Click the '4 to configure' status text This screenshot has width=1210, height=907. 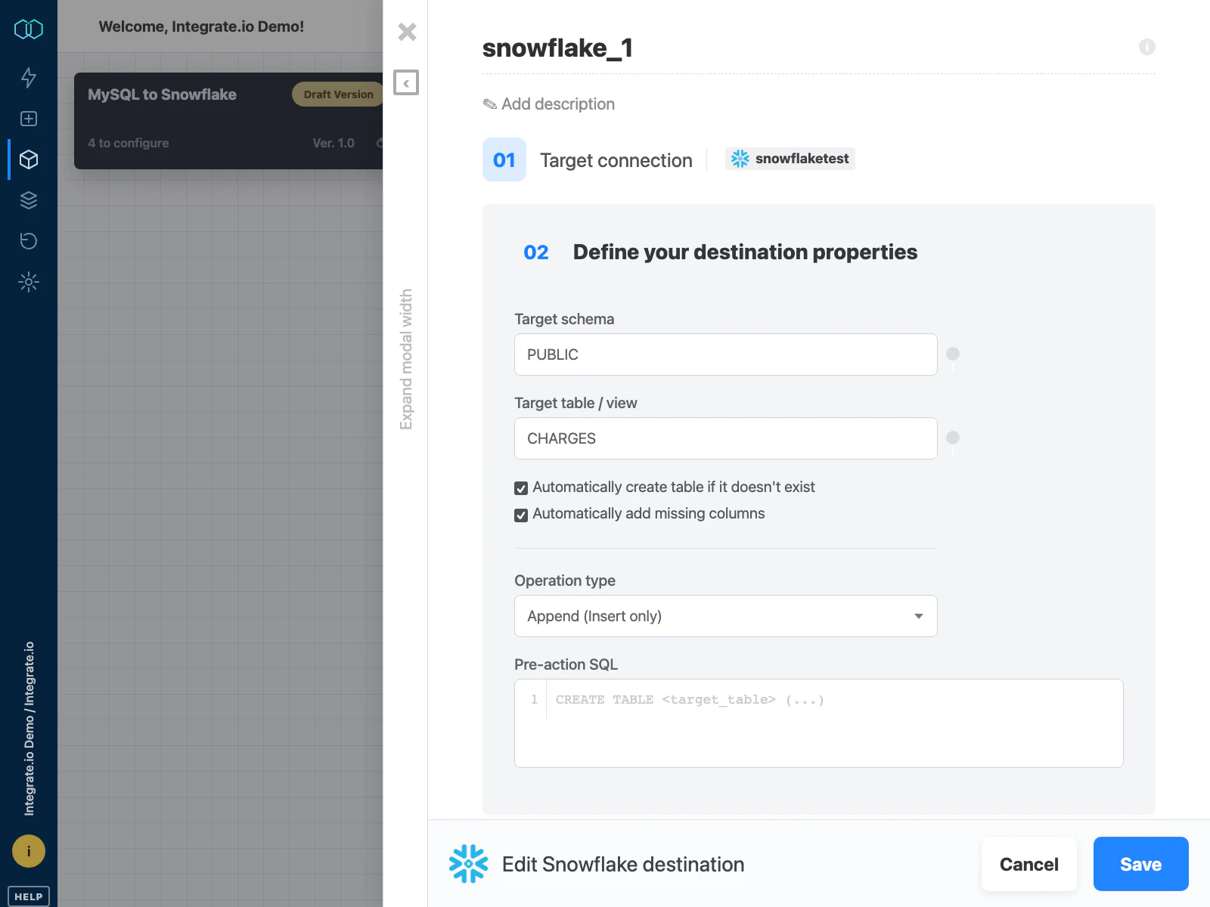point(129,143)
